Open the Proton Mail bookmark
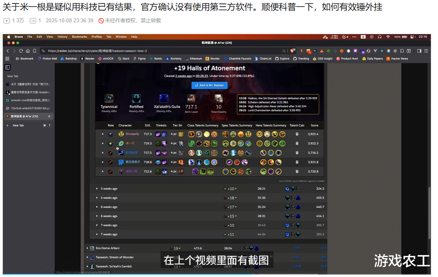Image resolution: width=438 pixels, height=277 pixels. pyautogui.click(x=47, y=59)
